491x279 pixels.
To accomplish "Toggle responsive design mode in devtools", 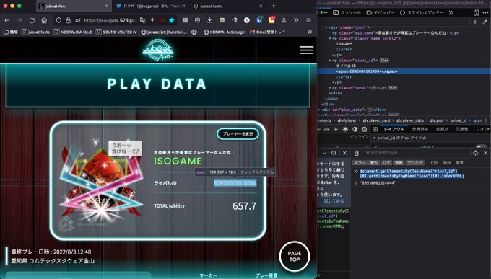I will coord(476,13).
